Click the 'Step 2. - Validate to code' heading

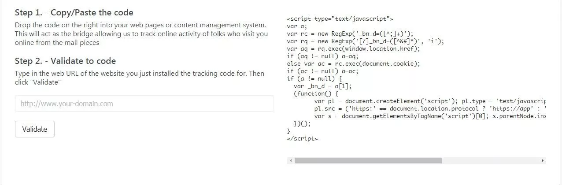(65, 61)
